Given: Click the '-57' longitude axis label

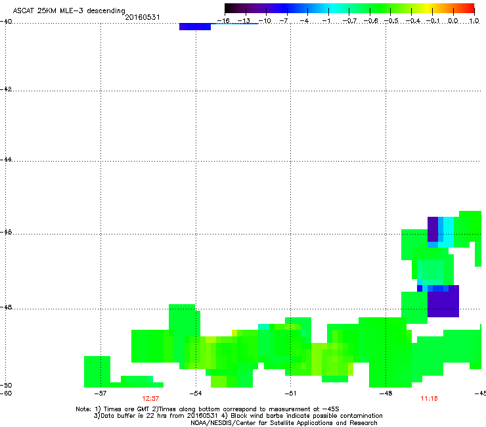Looking at the screenshot, I should 100,393.
